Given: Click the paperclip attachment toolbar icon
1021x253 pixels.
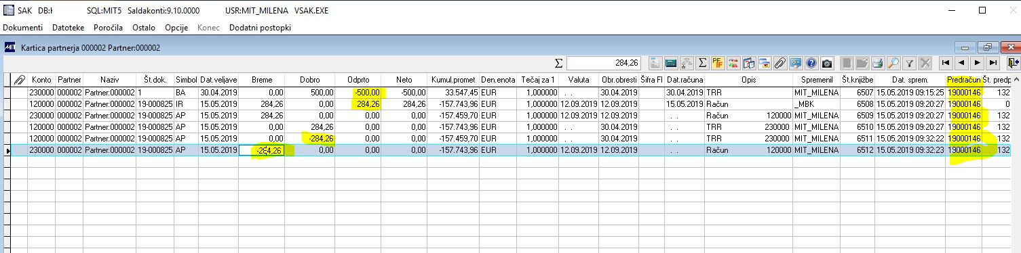Looking at the screenshot, I should (x=780, y=63).
